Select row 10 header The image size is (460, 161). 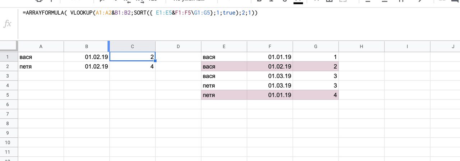(x=9, y=143)
